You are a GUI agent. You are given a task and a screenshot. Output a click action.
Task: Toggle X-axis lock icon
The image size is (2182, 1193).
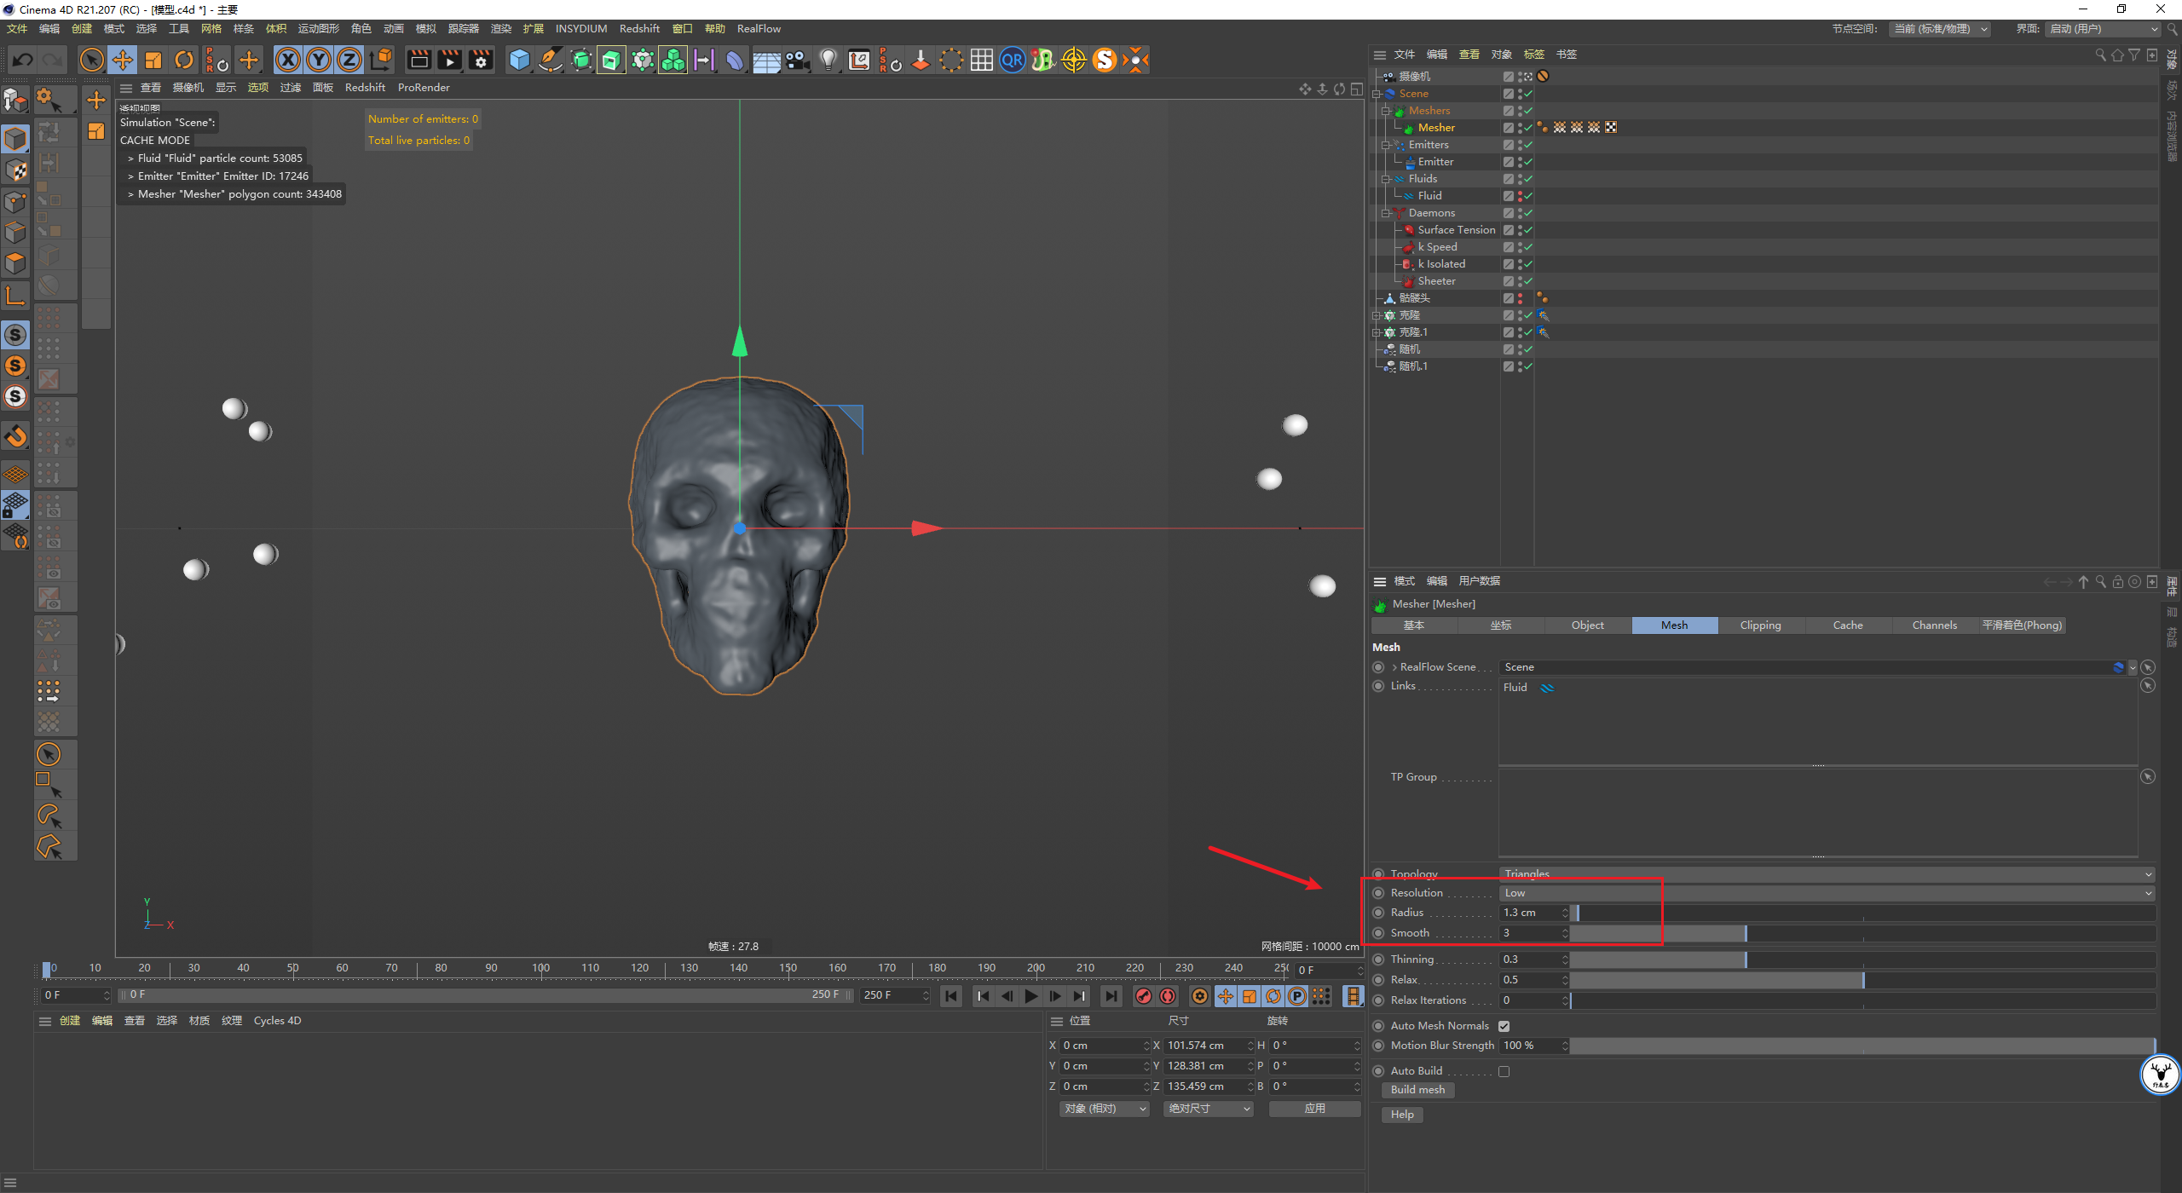pyautogui.click(x=288, y=60)
